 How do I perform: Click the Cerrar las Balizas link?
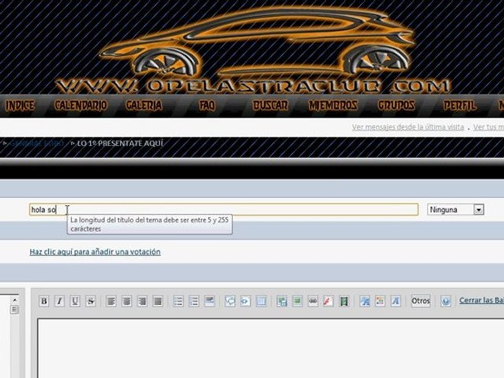[x=481, y=300]
